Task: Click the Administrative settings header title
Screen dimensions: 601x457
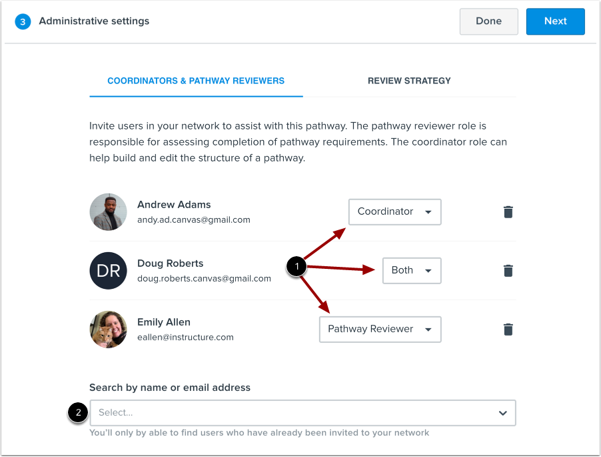Action: [93, 21]
